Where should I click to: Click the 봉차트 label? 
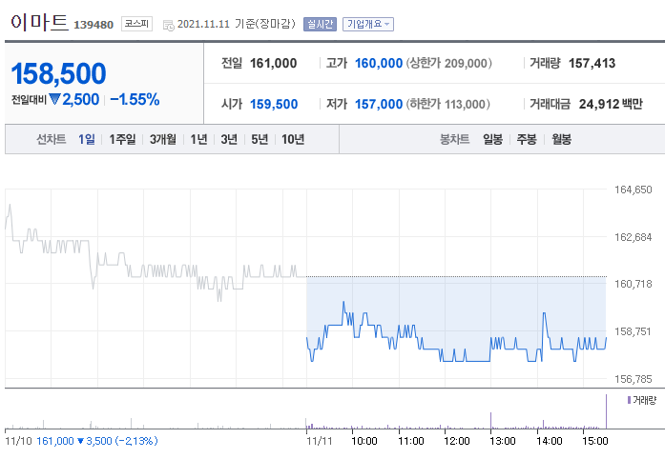[x=455, y=139]
